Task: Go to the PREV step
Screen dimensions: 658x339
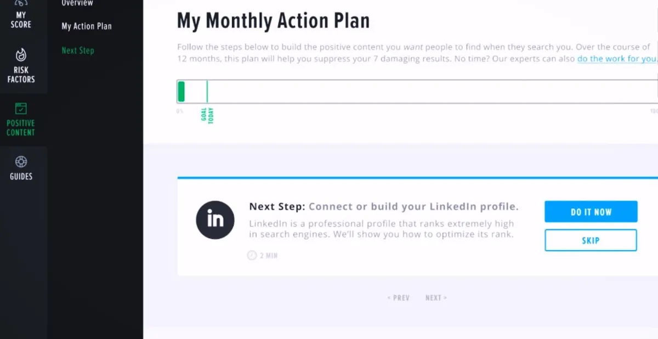Action: coord(399,298)
